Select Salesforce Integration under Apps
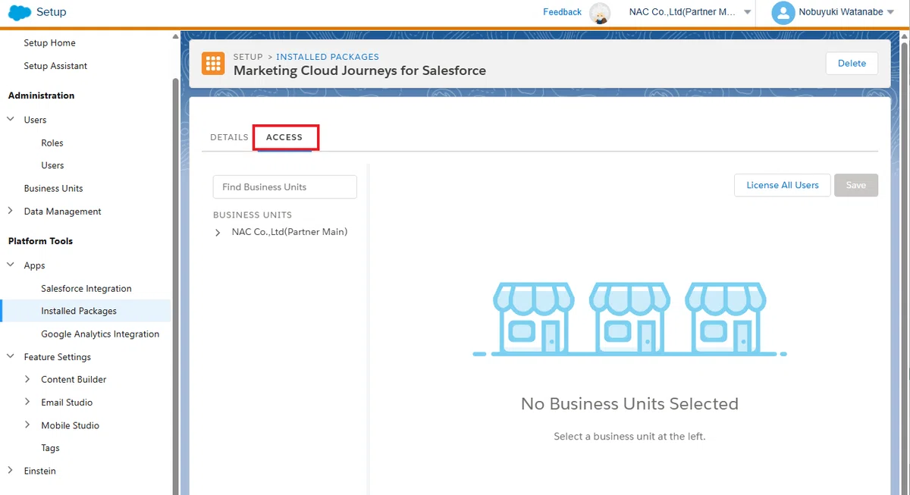Image resolution: width=910 pixels, height=495 pixels. pos(86,289)
